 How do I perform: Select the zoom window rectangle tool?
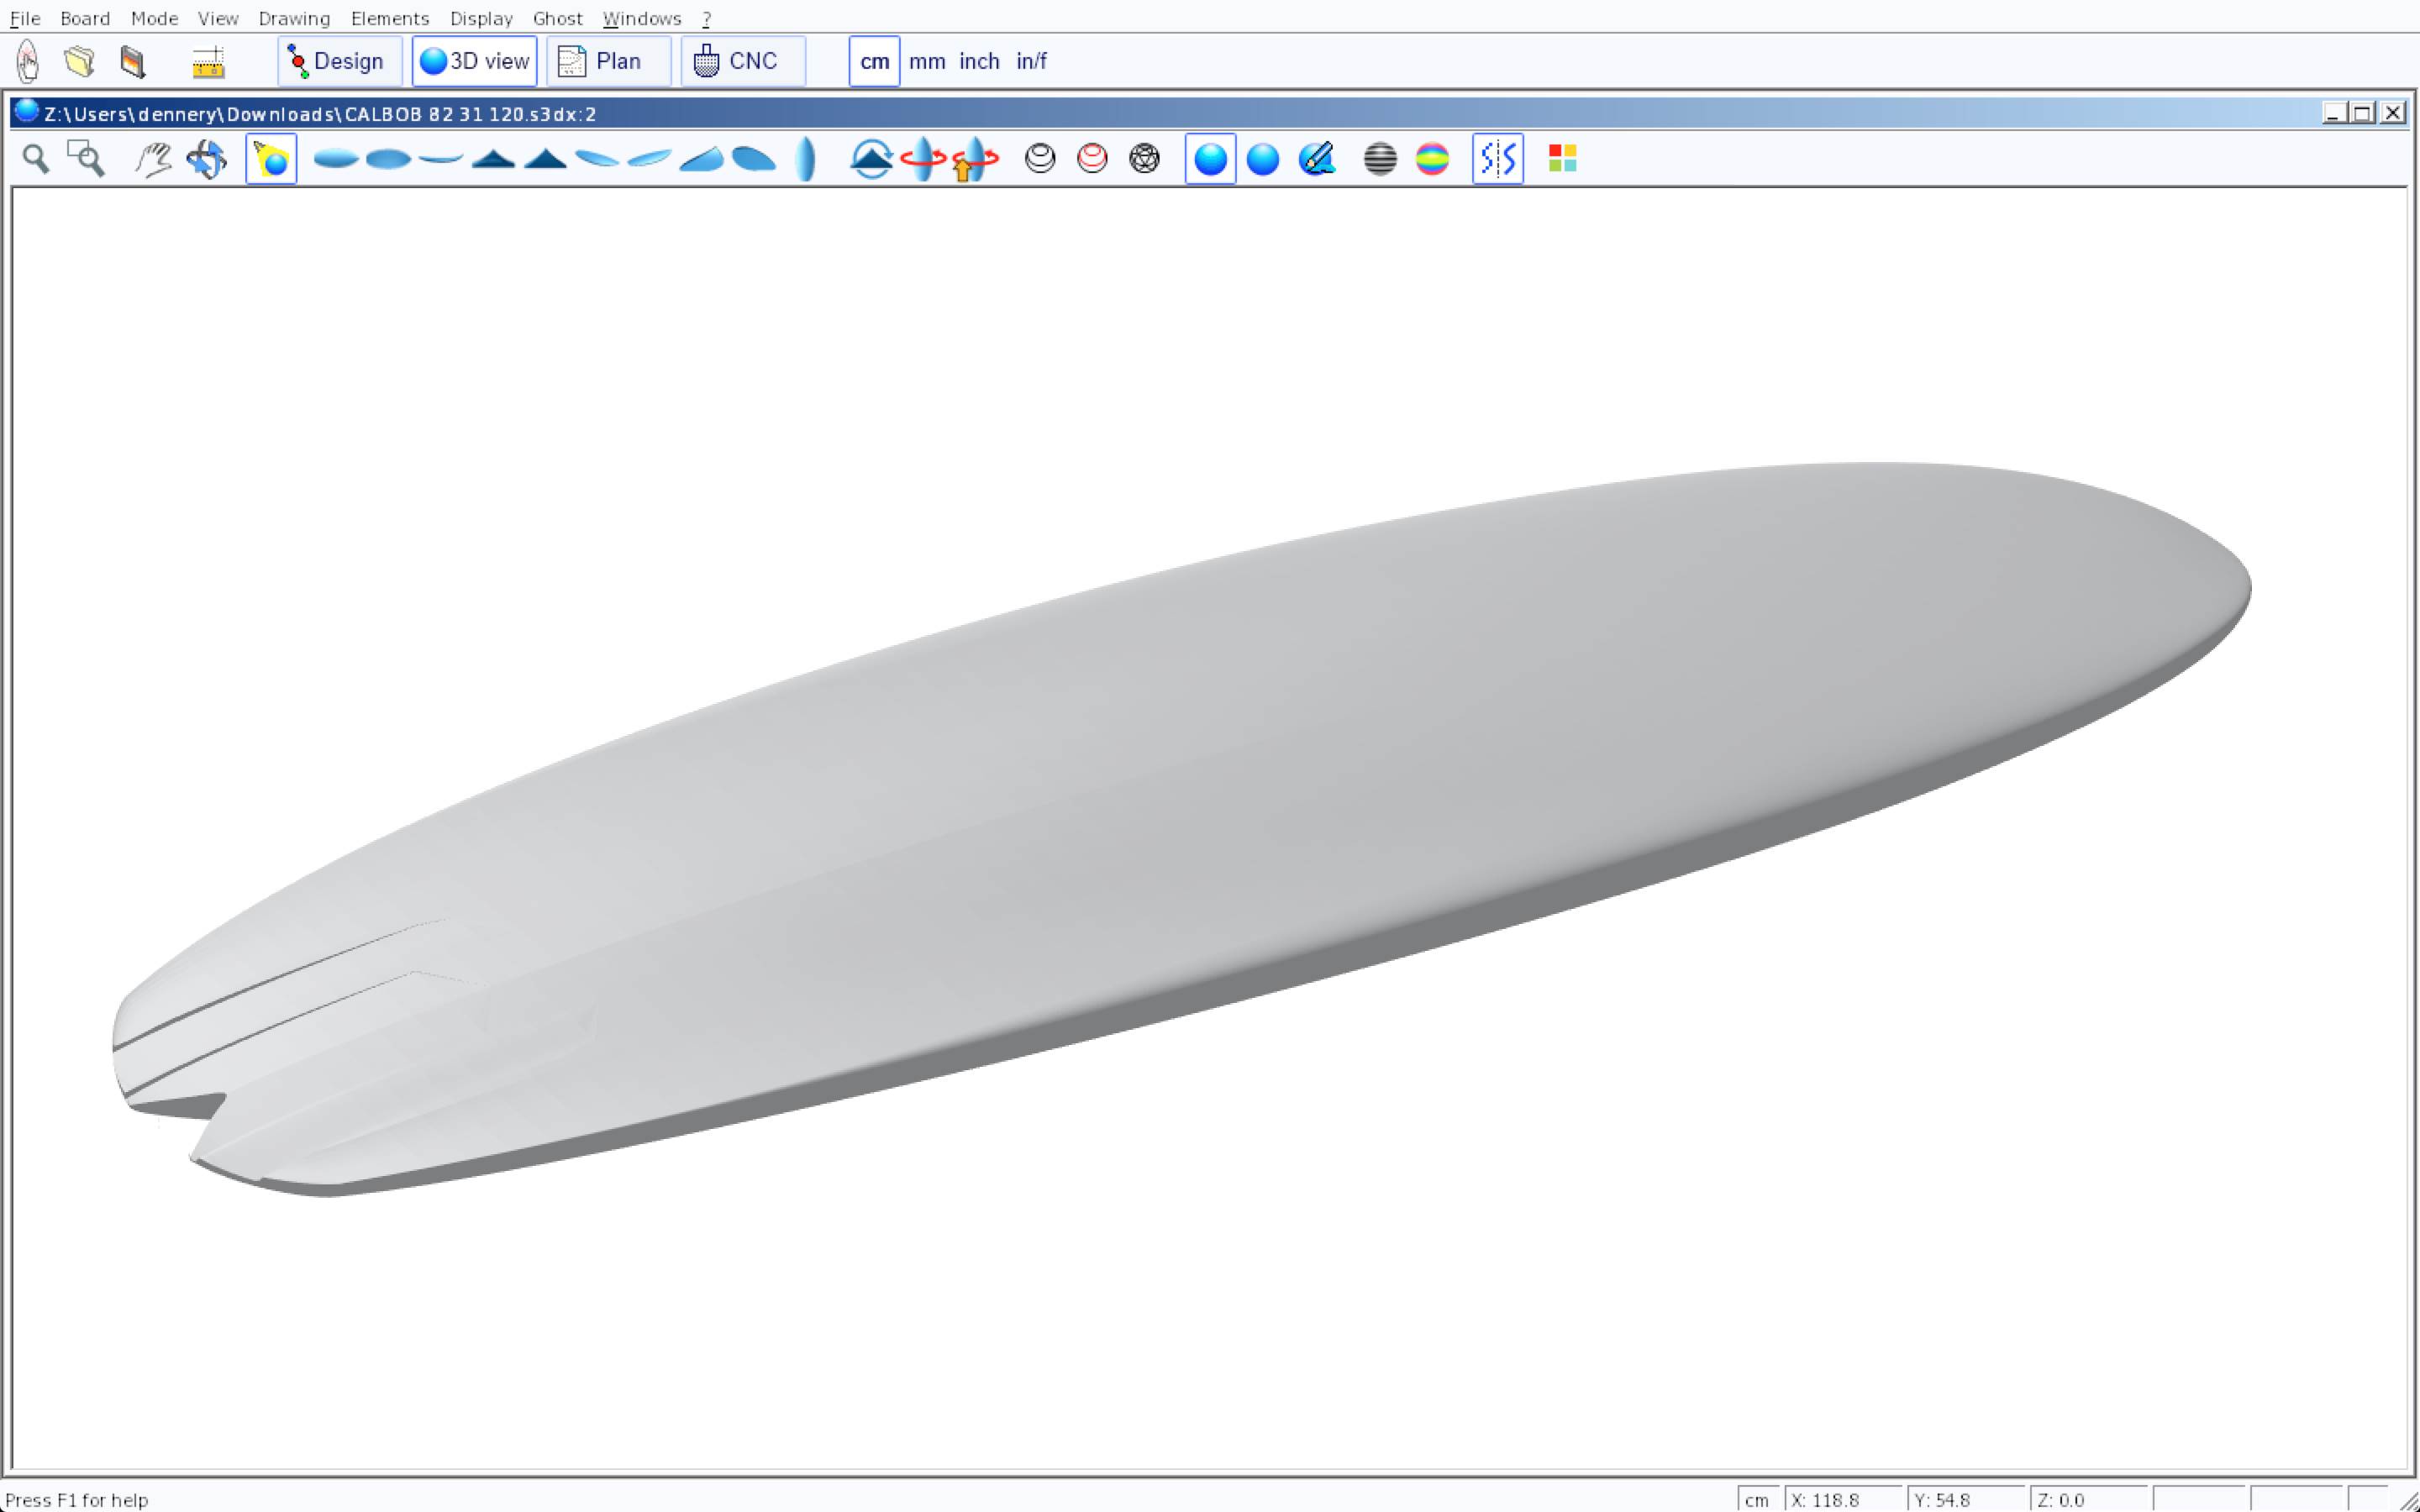86,159
